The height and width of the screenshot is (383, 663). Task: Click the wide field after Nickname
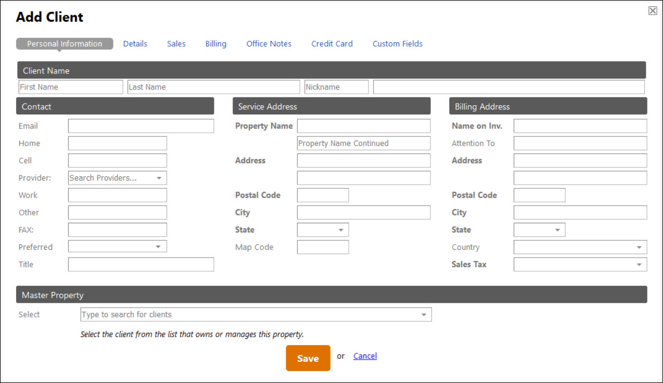click(x=509, y=87)
